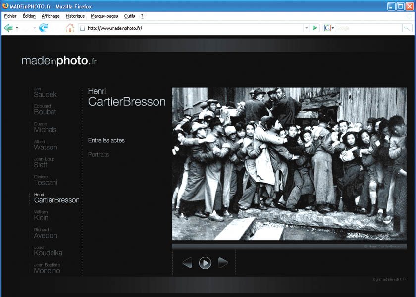
Task: Click the search magnifier button
Action: pyautogui.click(x=407, y=28)
